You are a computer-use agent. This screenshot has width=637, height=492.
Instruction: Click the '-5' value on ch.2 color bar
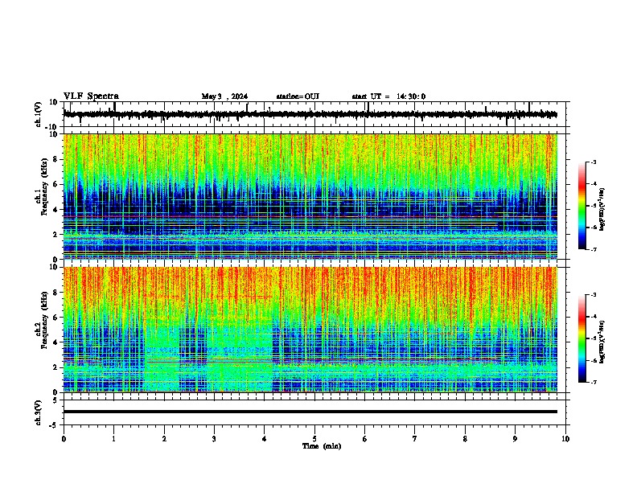click(x=593, y=338)
